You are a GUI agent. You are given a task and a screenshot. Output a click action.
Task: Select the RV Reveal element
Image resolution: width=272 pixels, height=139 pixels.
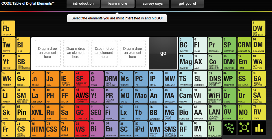click(259, 112)
